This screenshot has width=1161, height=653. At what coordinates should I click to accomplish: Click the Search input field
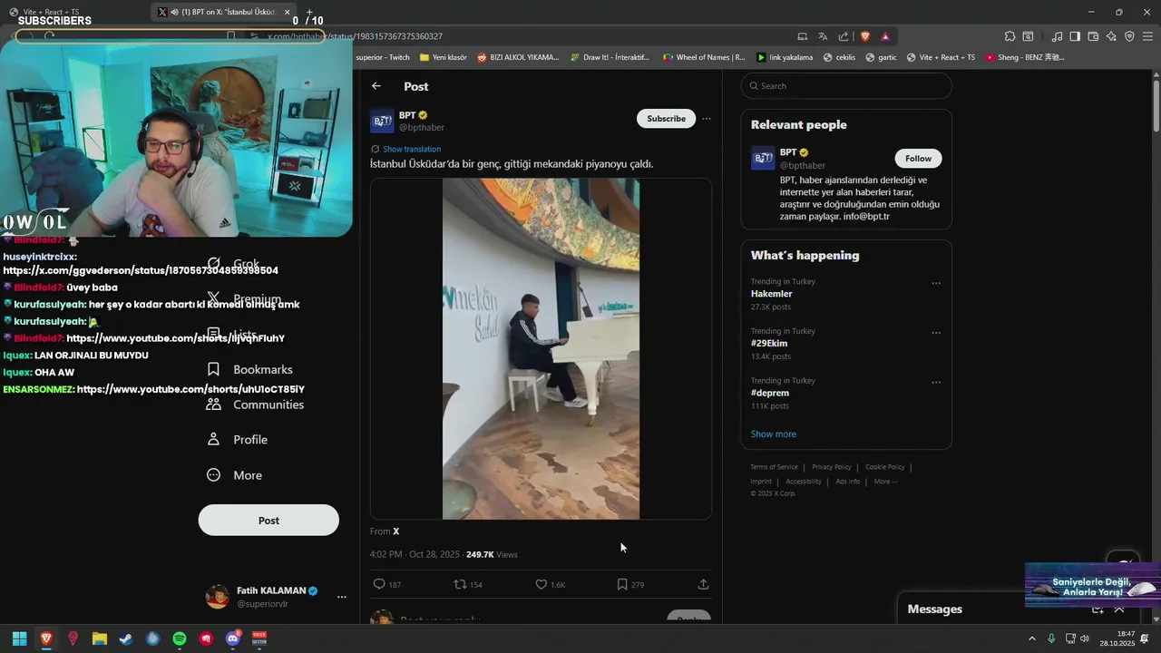click(x=846, y=86)
